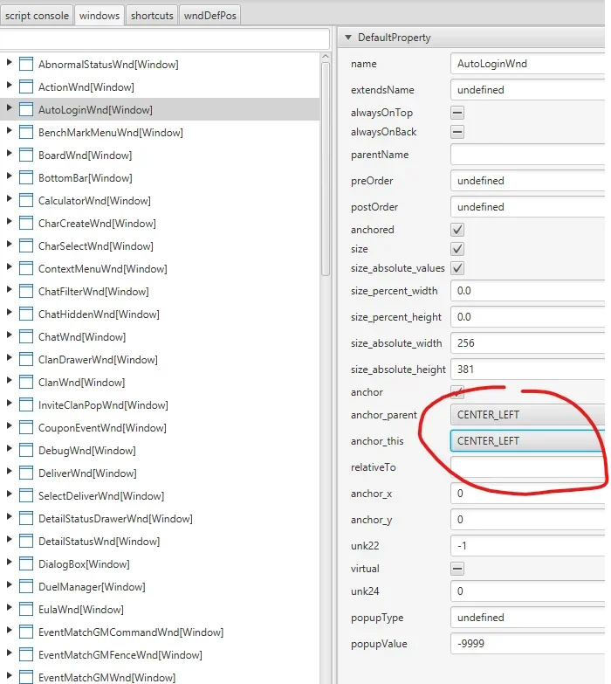Screen dimensions: 611x684
Task: Click the window icon beside AbnormalStatusWnd
Action: 26,64
